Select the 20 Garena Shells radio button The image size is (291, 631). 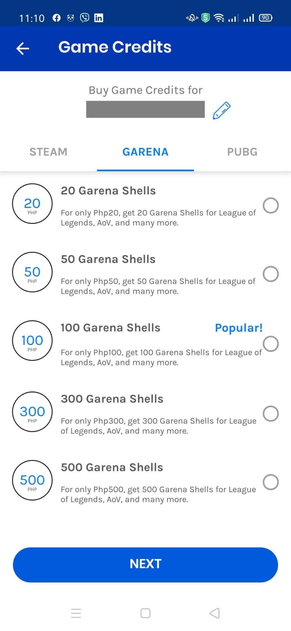[271, 206]
